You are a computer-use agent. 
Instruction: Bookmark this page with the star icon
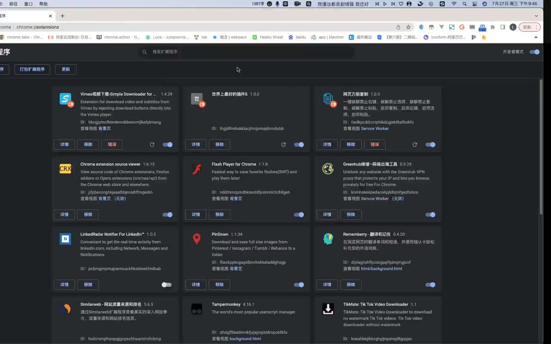coord(408,27)
